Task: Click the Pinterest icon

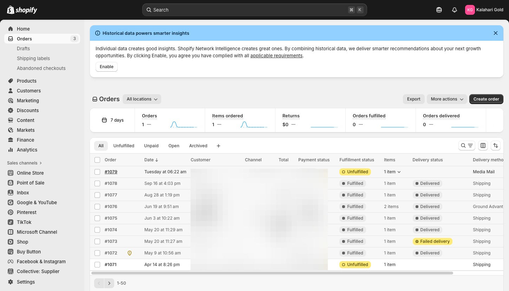Action: 11,212
